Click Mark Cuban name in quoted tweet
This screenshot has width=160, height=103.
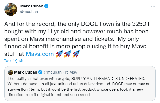pyautogui.click(x=25, y=72)
